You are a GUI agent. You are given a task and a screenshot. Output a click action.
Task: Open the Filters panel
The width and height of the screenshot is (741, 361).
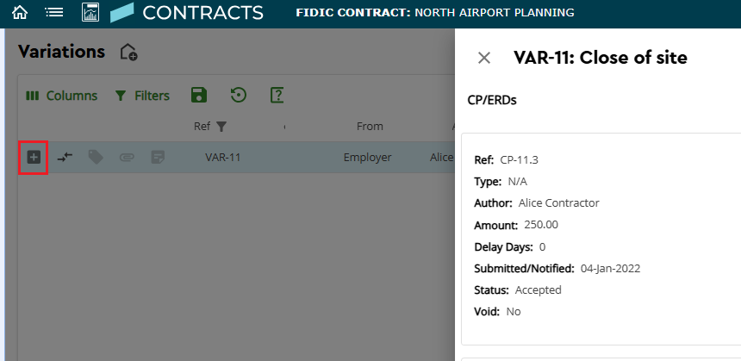point(142,96)
